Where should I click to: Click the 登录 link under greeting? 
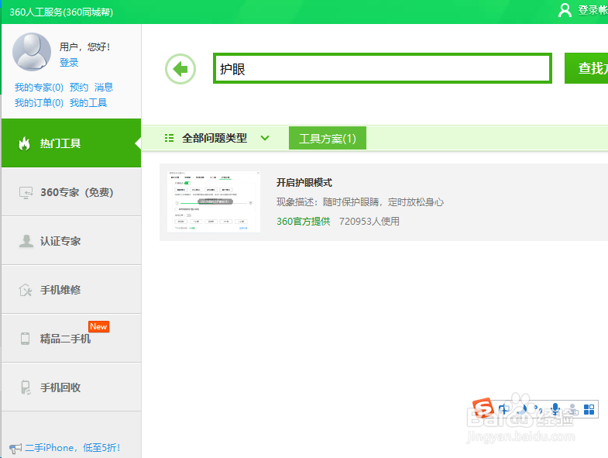[x=69, y=63]
